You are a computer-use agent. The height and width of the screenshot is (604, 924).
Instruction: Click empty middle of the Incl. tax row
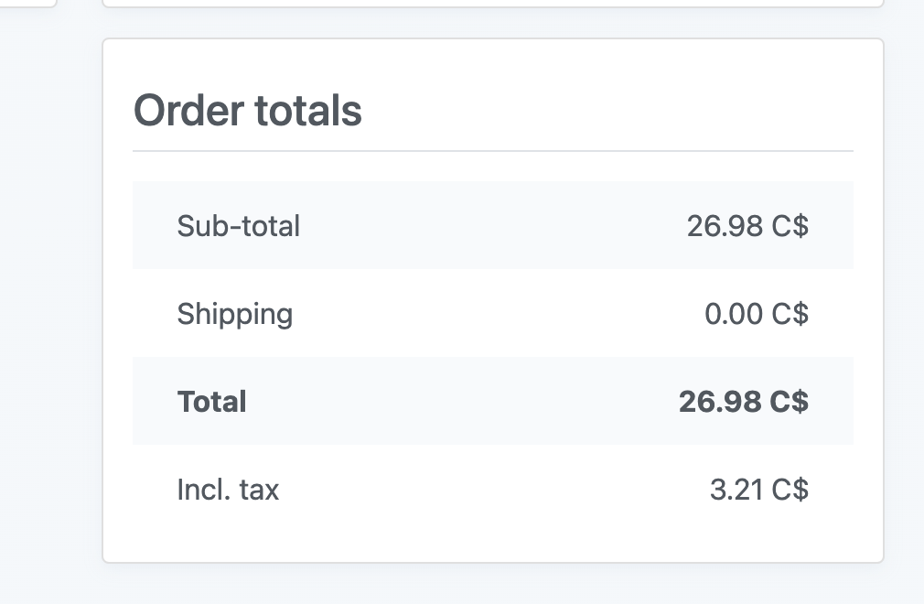[x=492, y=489]
